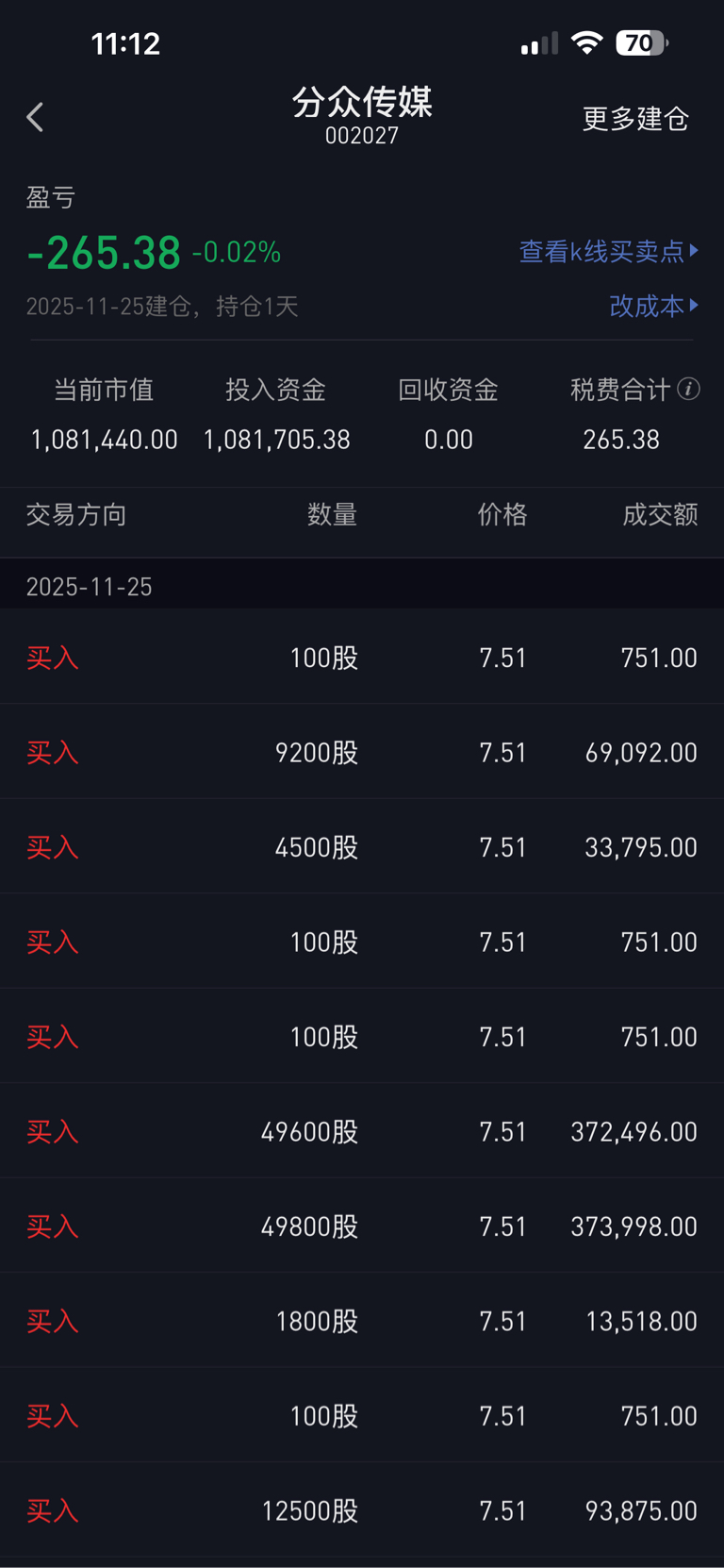
Task: Tap the 数量 column header
Action: (x=332, y=514)
